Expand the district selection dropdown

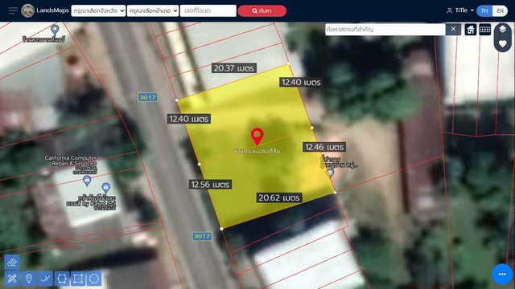[153, 10]
